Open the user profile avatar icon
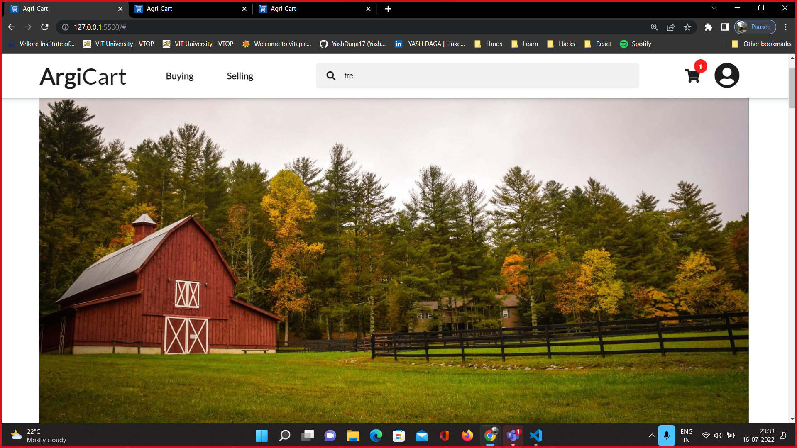797x448 pixels. pos(726,75)
